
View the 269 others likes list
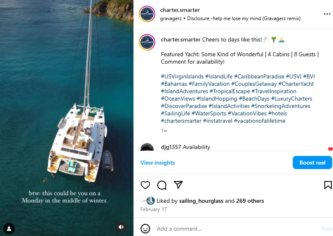tap(250, 201)
